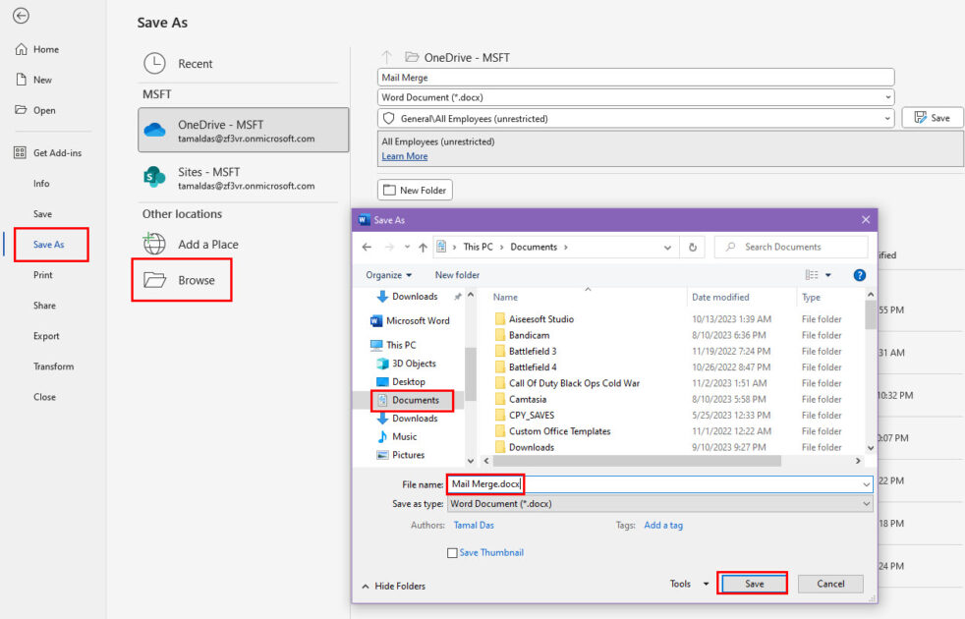Select New in backstage menu
Viewport: 965px width, 619px height.
click(x=33, y=80)
